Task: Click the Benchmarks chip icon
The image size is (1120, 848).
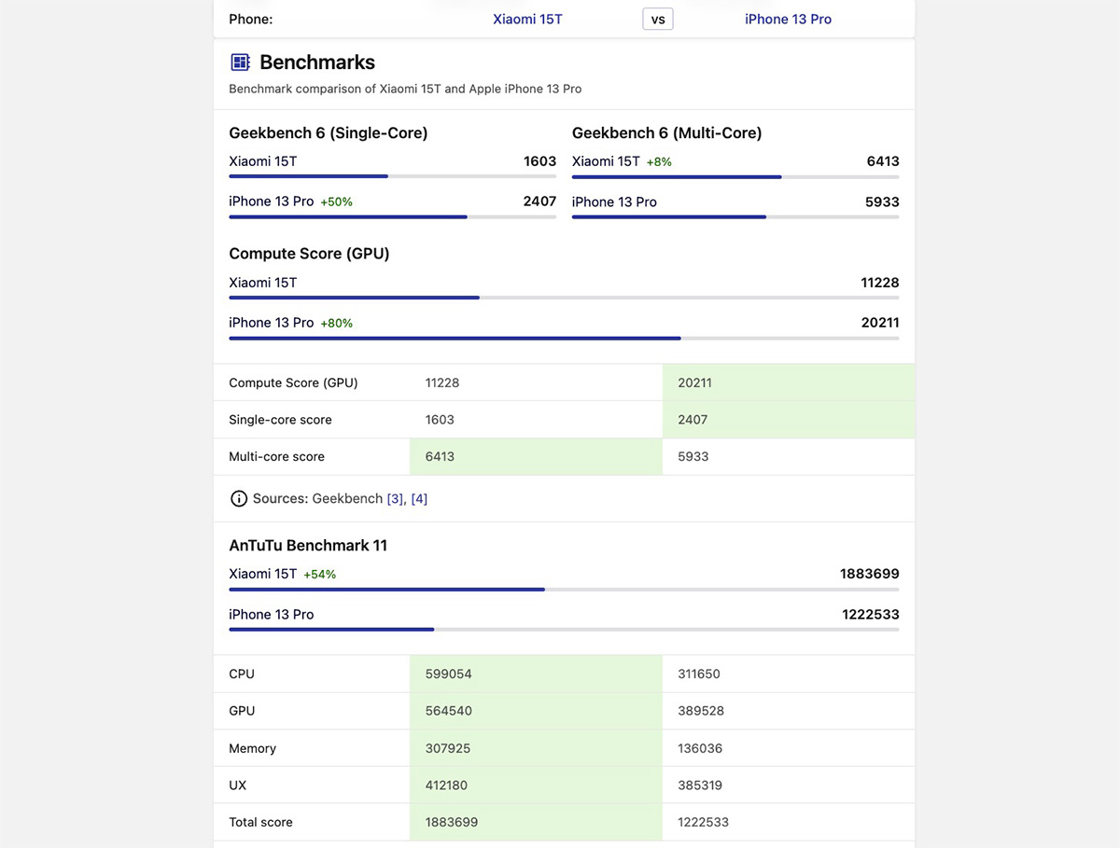Action: click(x=240, y=63)
